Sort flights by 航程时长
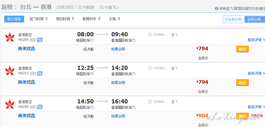This screenshot has height=127, width=265. click(91, 19)
